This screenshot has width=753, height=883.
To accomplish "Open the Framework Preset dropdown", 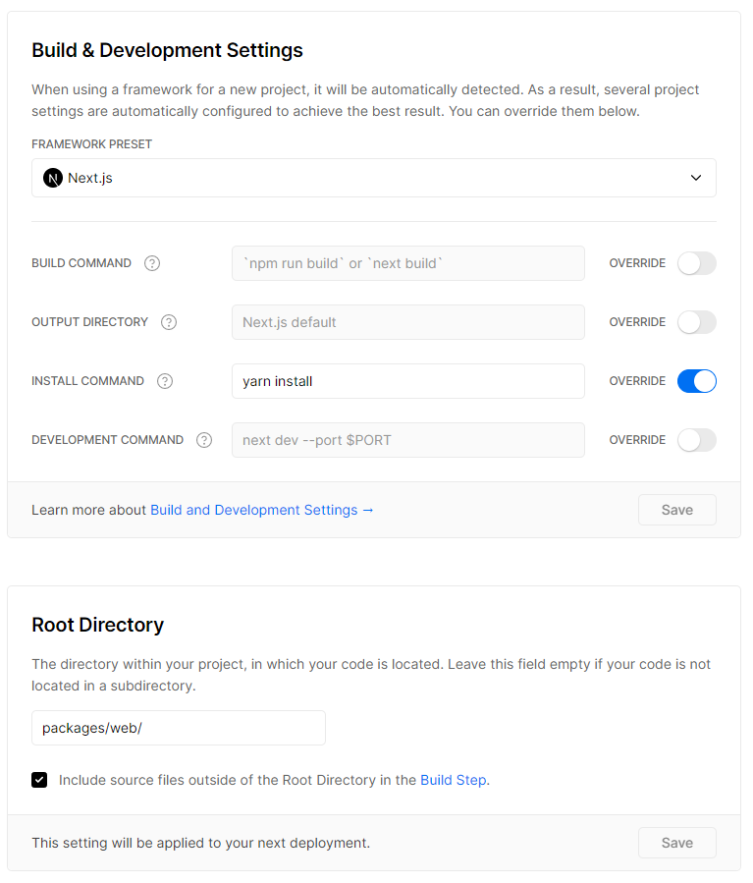I will (374, 178).
